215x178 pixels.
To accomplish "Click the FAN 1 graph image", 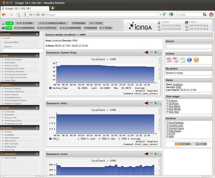I will (104, 127).
